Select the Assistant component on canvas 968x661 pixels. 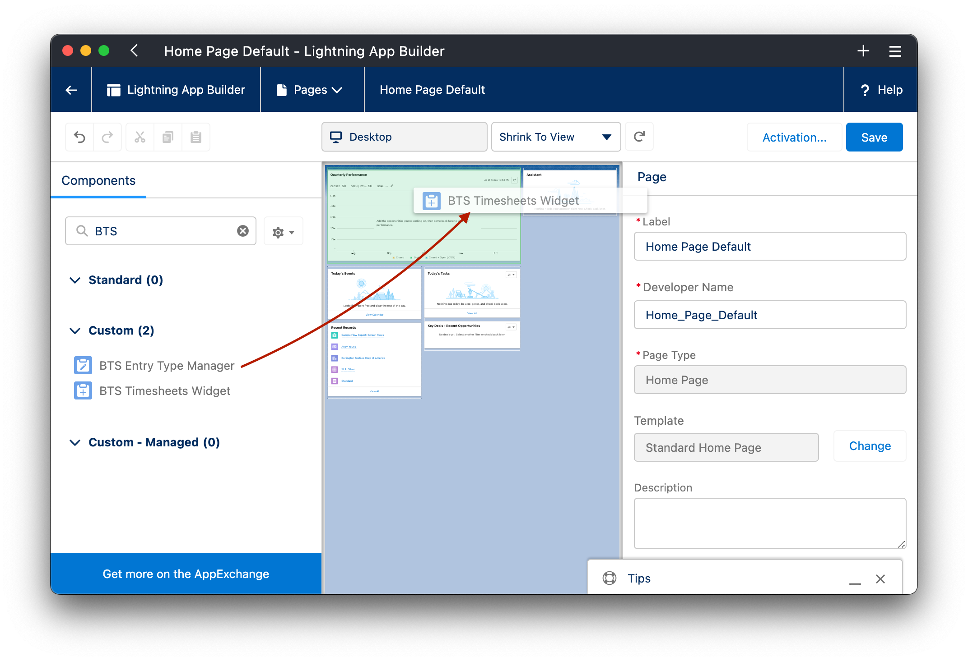[570, 192]
